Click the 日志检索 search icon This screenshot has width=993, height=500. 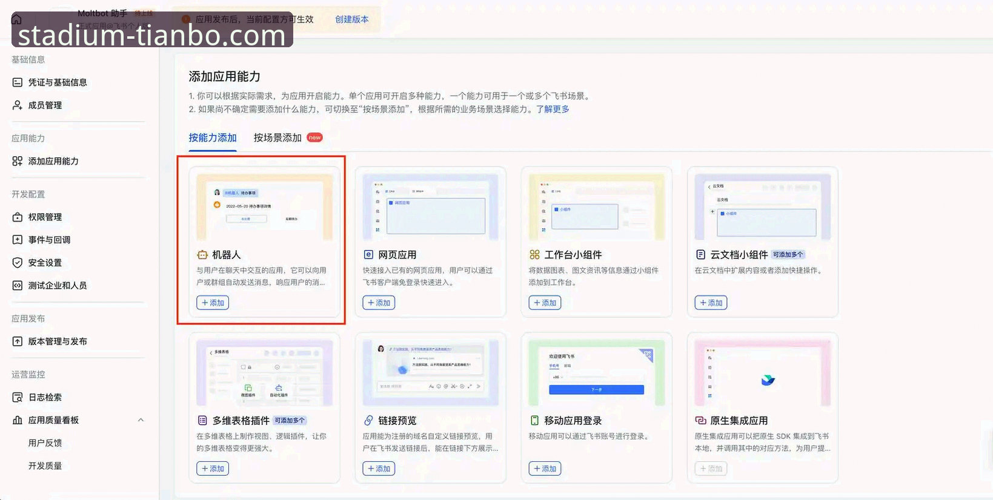pos(18,397)
